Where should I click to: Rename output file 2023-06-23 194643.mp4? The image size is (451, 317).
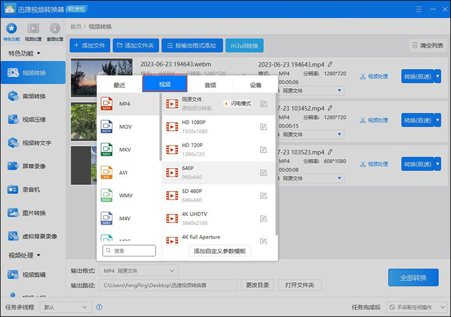(x=330, y=64)
